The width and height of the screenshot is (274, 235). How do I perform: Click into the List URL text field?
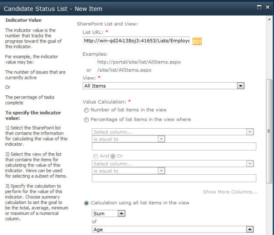point(136,41)
